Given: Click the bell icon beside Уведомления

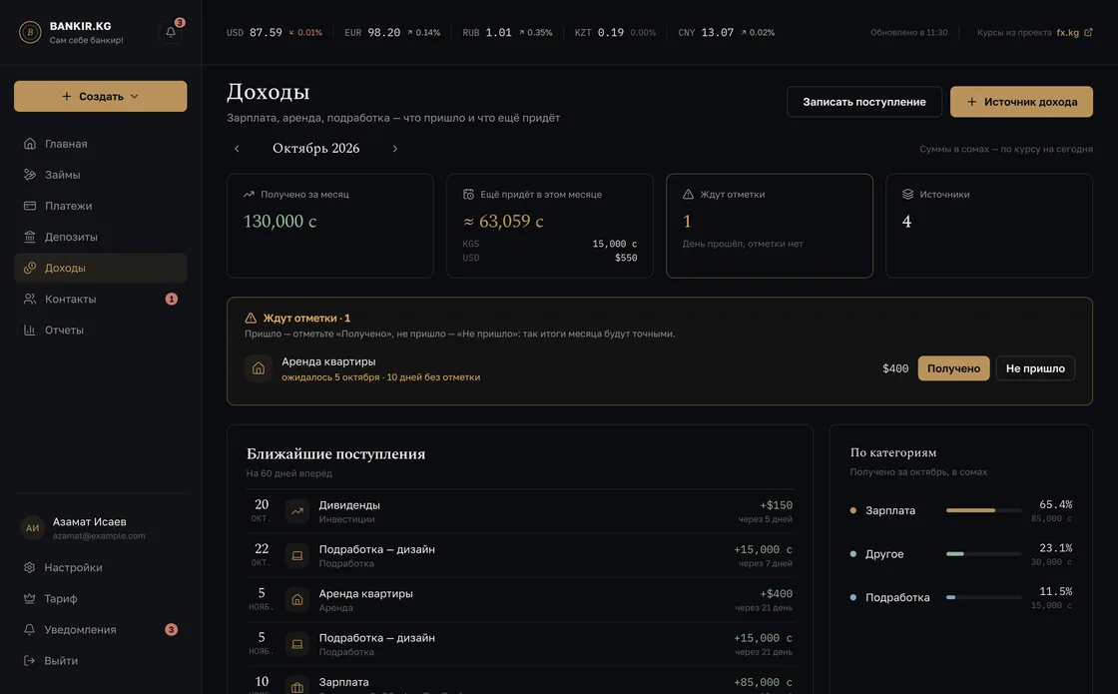Looking at the screenshot, I should coord(29,630).
